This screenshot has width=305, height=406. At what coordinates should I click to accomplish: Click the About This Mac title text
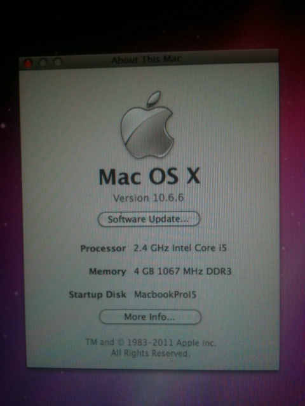pyautogui.click(x=146, y=60)
